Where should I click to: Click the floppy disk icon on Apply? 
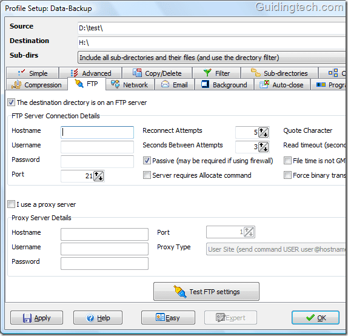27,318
